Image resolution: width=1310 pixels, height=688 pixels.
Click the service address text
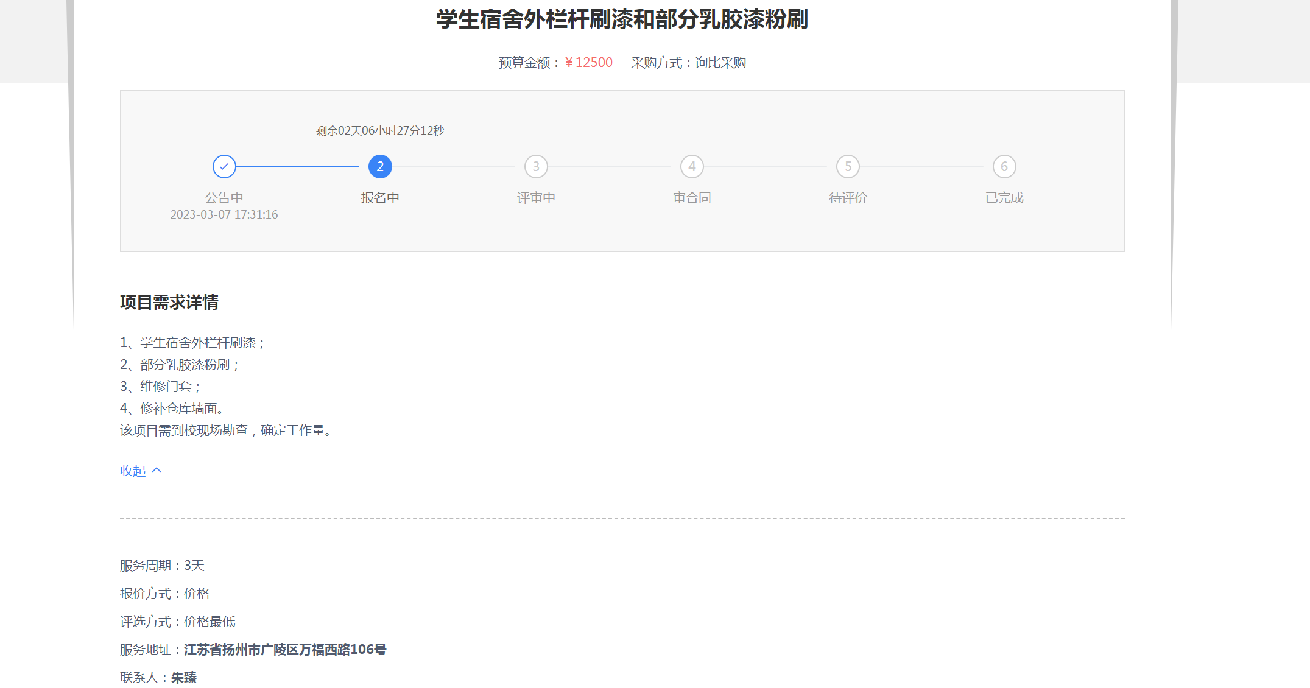pyautogui.click(x=285, y=650)
